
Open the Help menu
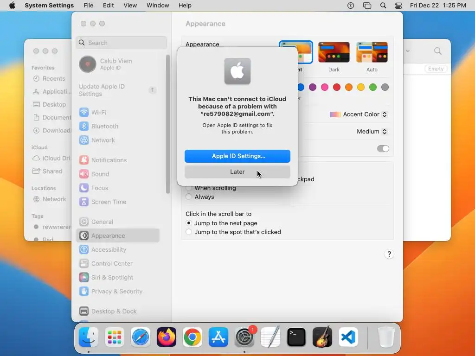185,6
